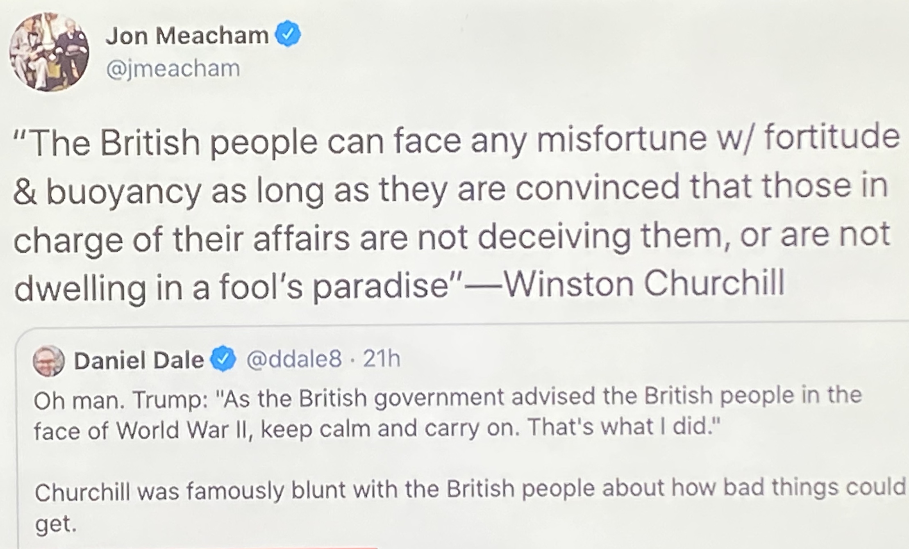Image resolution: width=909 pixels, height=549 pixels.
Task: Open Daniel Dale's small avatar
Action: 49,361
